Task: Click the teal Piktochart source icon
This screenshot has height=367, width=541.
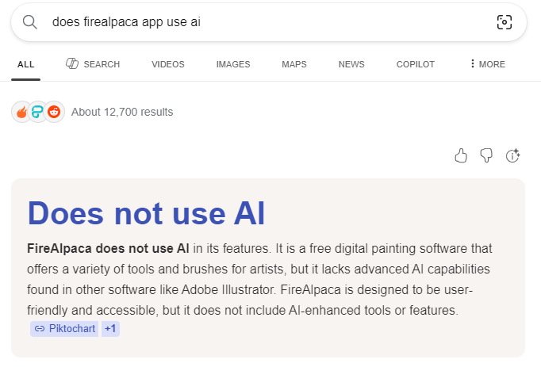Action: 37,112
